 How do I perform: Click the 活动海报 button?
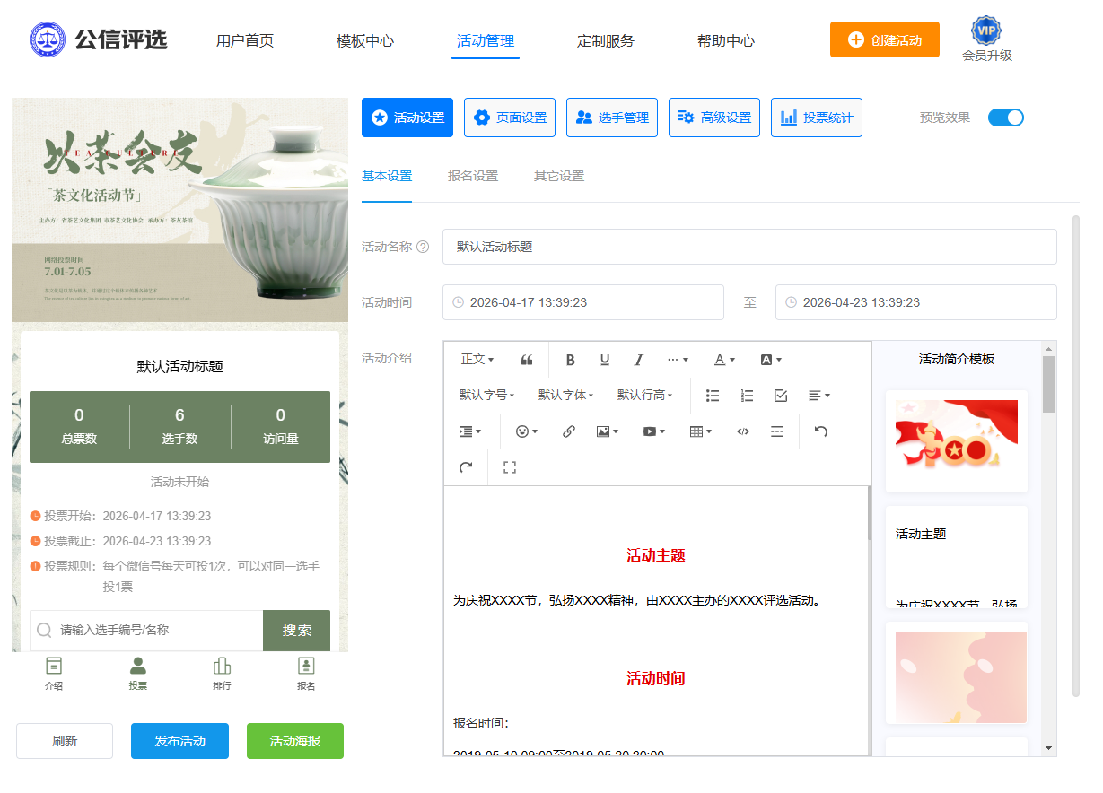(295, 741)
